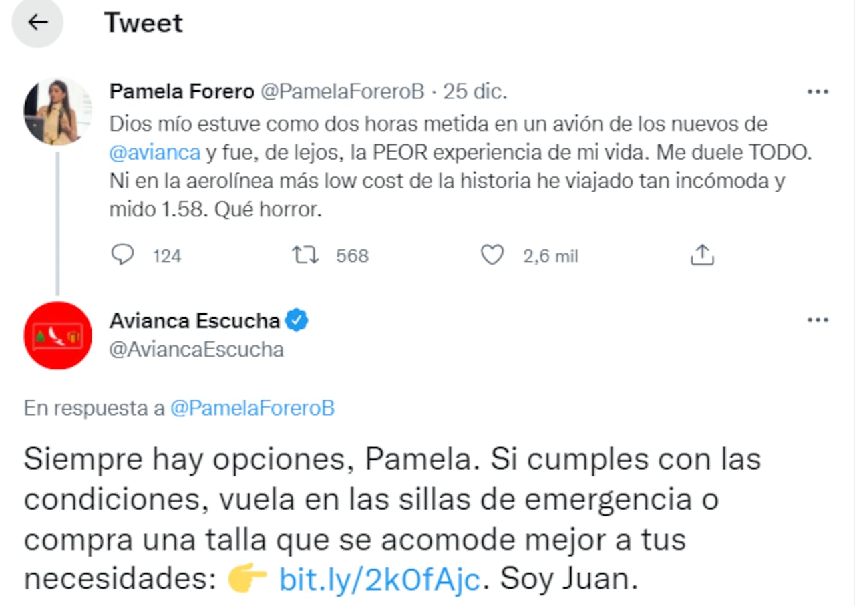Retweet Pamela's tweet via the retweet icon
Screen dimensions: 855x606
(x=305, y=255)
